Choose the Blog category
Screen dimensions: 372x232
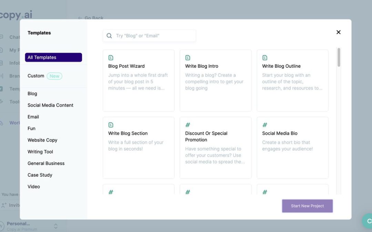(x=32, y=93)
